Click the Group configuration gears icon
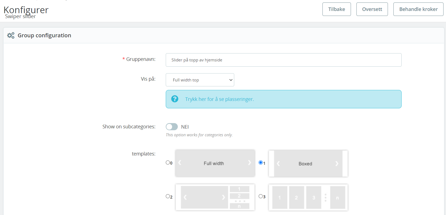This screenshot has height=215, width=446. pyautogui.click(x=11, y=35)
